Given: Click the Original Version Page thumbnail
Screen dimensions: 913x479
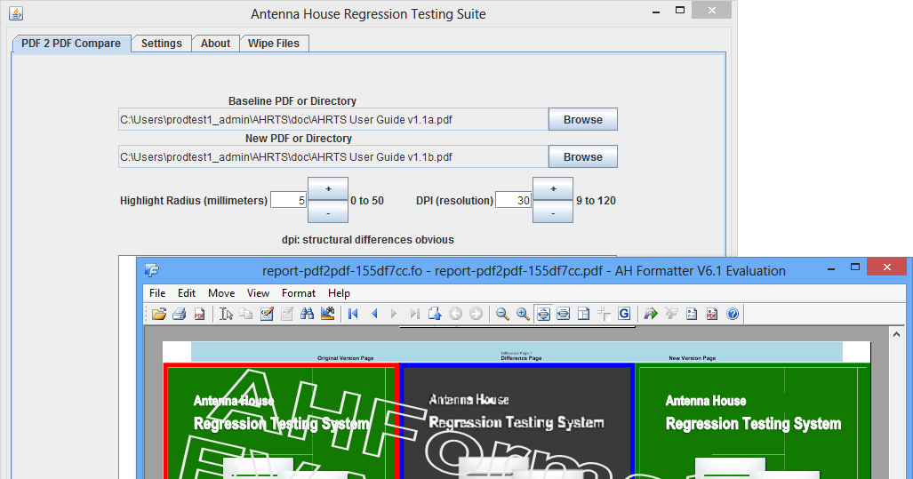Looking at the screenshot, I should (x=281, y=422).
